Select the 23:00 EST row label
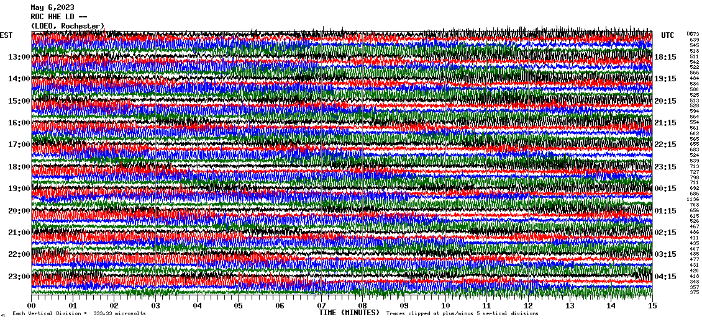702x322 pixels. click(19, 276)
